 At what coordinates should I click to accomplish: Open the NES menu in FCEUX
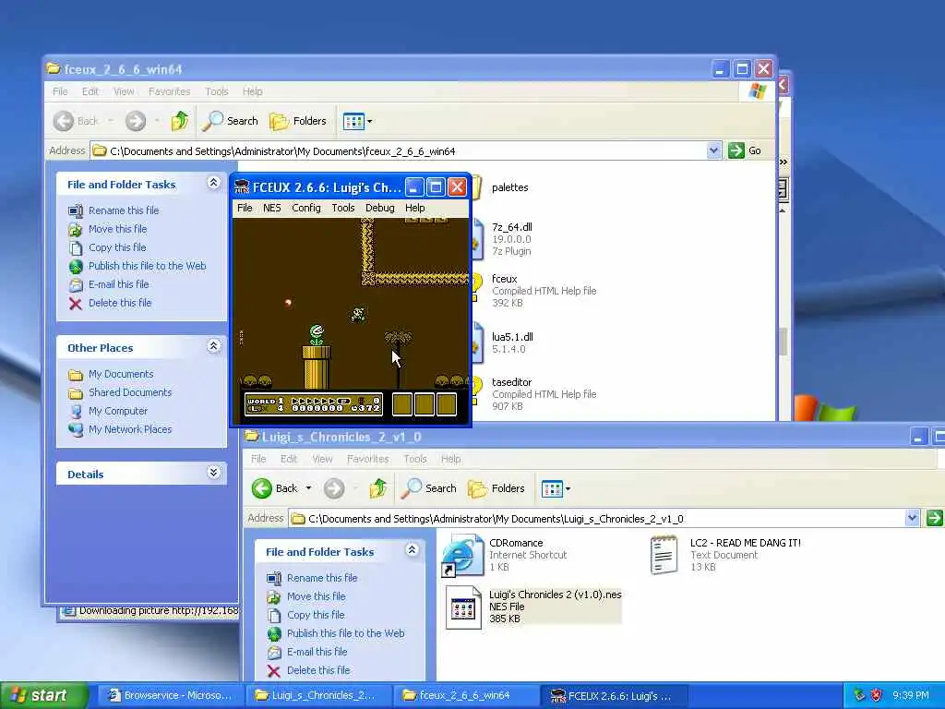(x=272, y=208)
